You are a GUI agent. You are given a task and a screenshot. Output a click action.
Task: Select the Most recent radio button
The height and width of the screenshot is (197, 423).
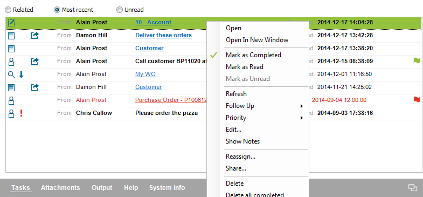point(57,10)
